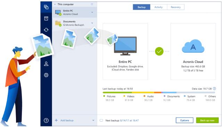Open the Archive section in the sidebar

pyautogui.click(x=46, y=18)
